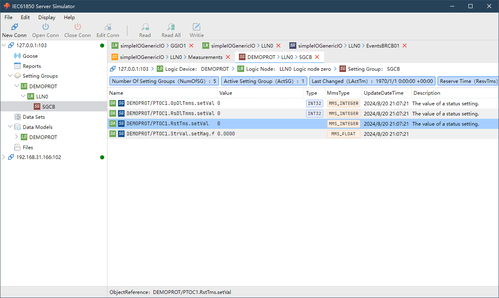The width and height of the screenshot is (499, 298).
Task: Expand the 192.168.31.166:102 connection node
Action: coord(4,157)
